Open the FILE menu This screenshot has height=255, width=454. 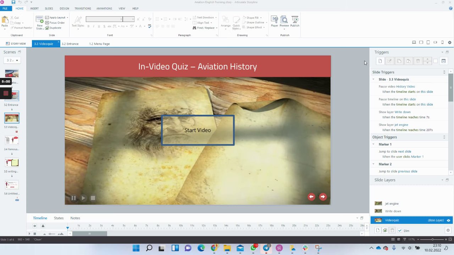pyautogui.click(x=5, y=8)
